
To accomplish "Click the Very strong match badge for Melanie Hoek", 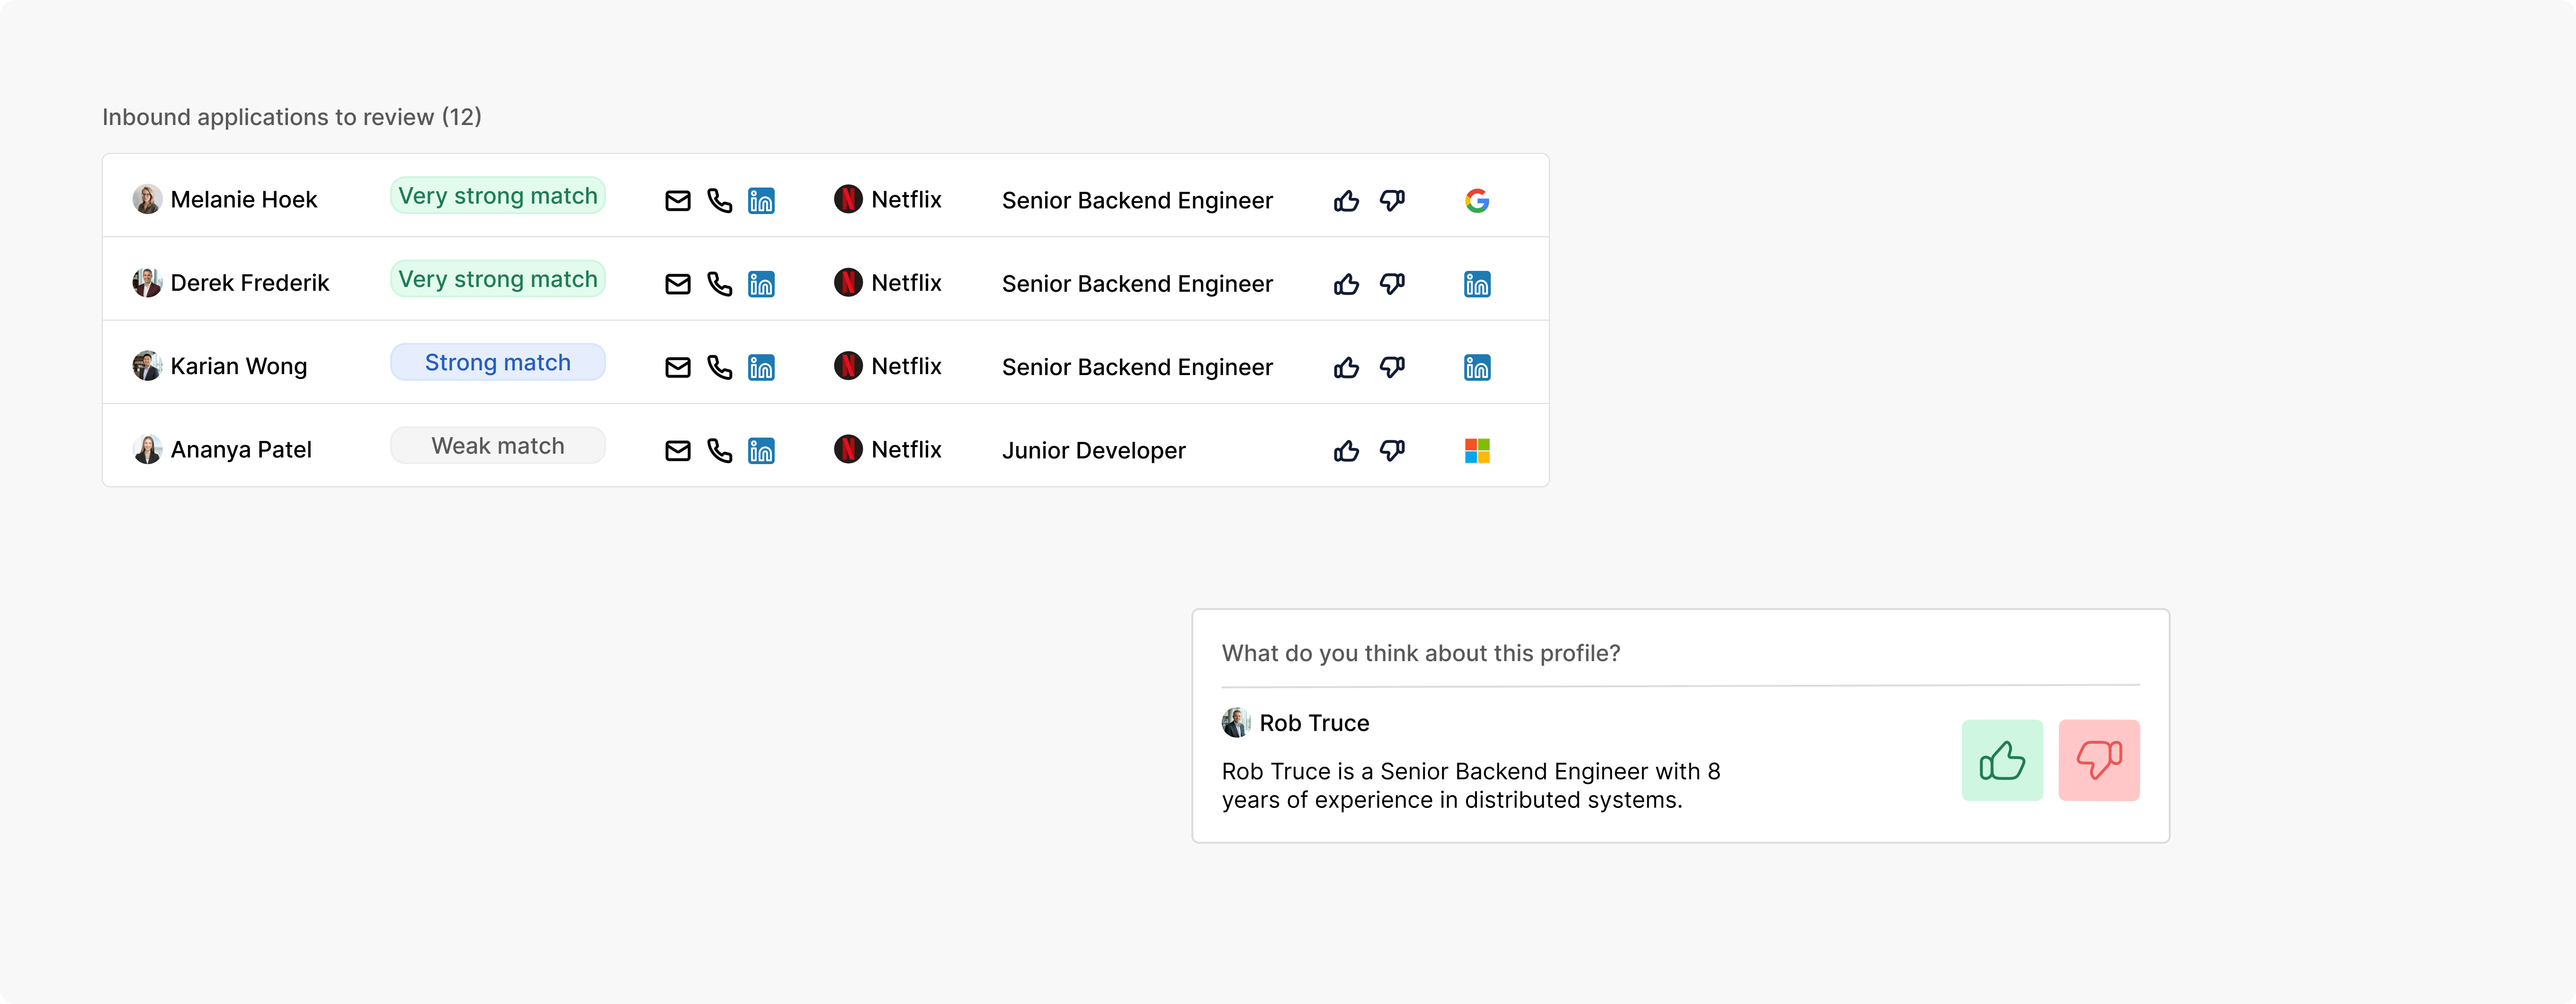I will 497,195.
